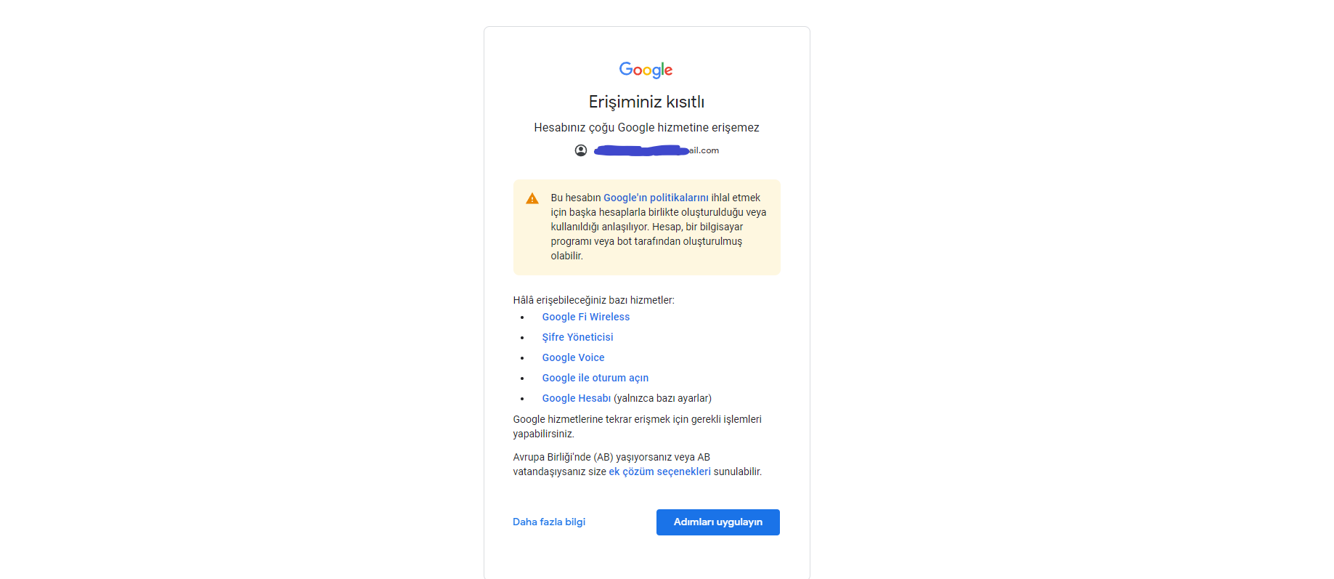Click the Hesabınız çoğu Google hizmetine erişemez subtitle

point(646,128)
